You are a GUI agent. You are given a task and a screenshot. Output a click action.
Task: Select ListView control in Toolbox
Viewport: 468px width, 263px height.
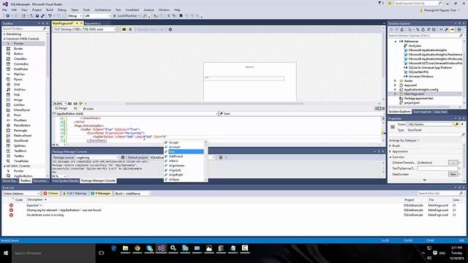pyautogui.click(x=19, y=104)
